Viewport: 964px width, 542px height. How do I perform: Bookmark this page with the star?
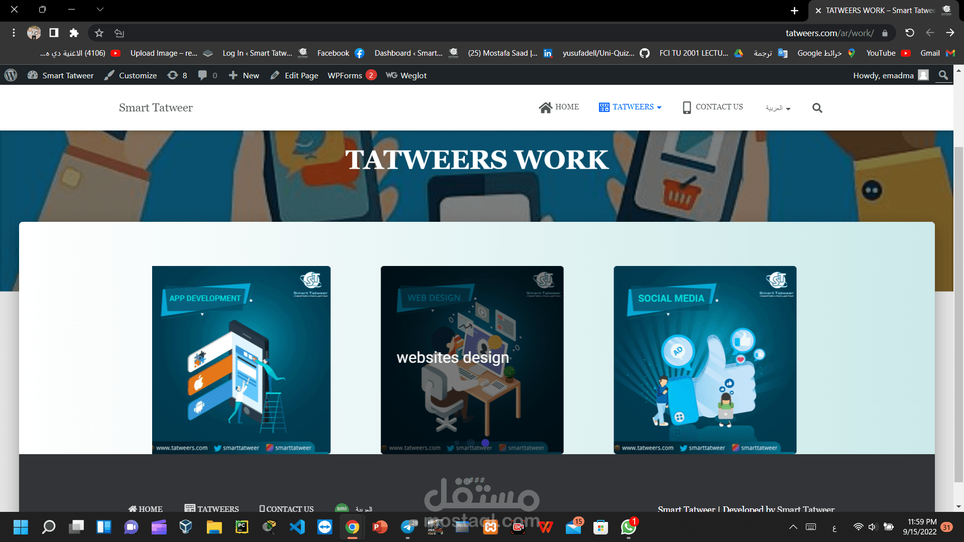tap(99, 33)
